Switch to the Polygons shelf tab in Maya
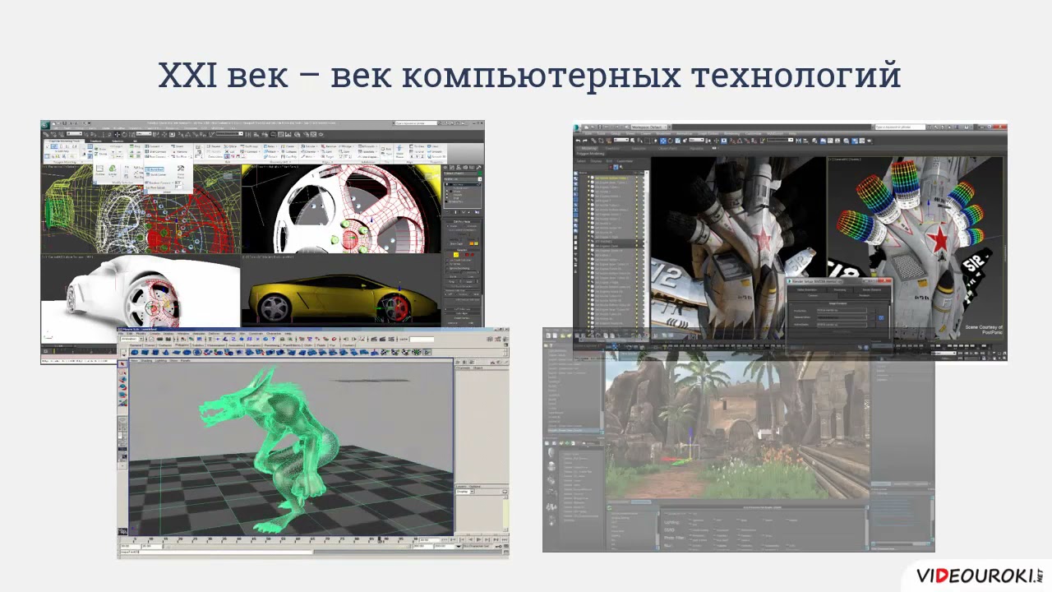 pyautogui.click(x=182, y=345)
